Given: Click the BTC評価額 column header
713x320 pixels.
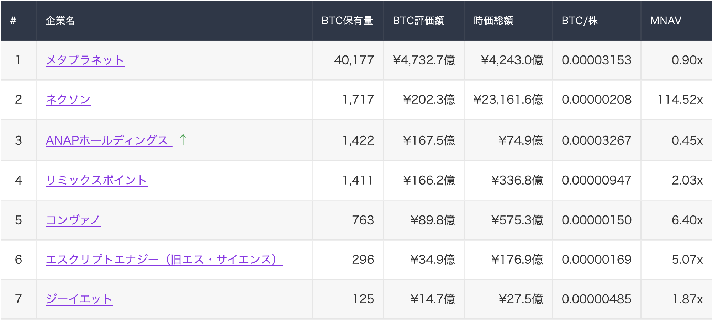Looking at the screenshot, I should 418,21.
